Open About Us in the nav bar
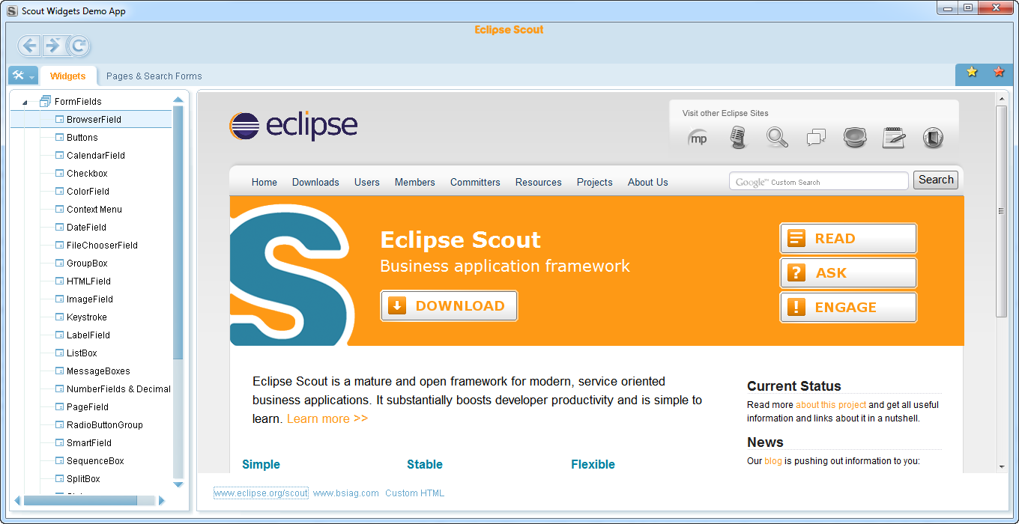 648,182
